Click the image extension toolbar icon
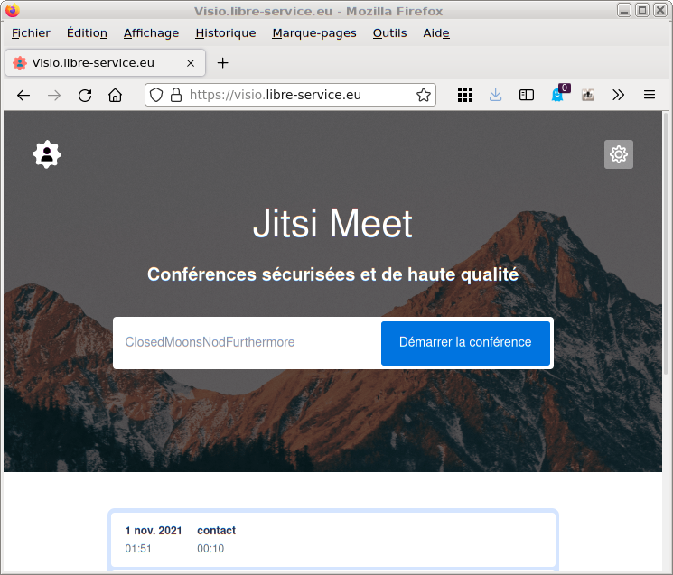Image resolution: width=673 pixels, height=575 pixels. [588, 95]
